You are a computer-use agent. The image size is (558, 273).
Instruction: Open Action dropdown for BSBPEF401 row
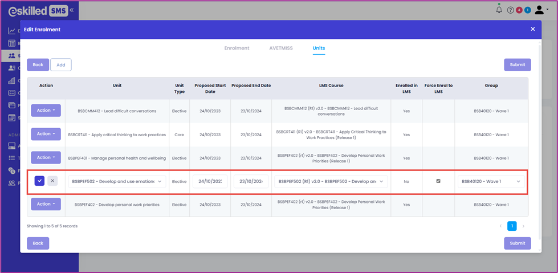[46, 157]
